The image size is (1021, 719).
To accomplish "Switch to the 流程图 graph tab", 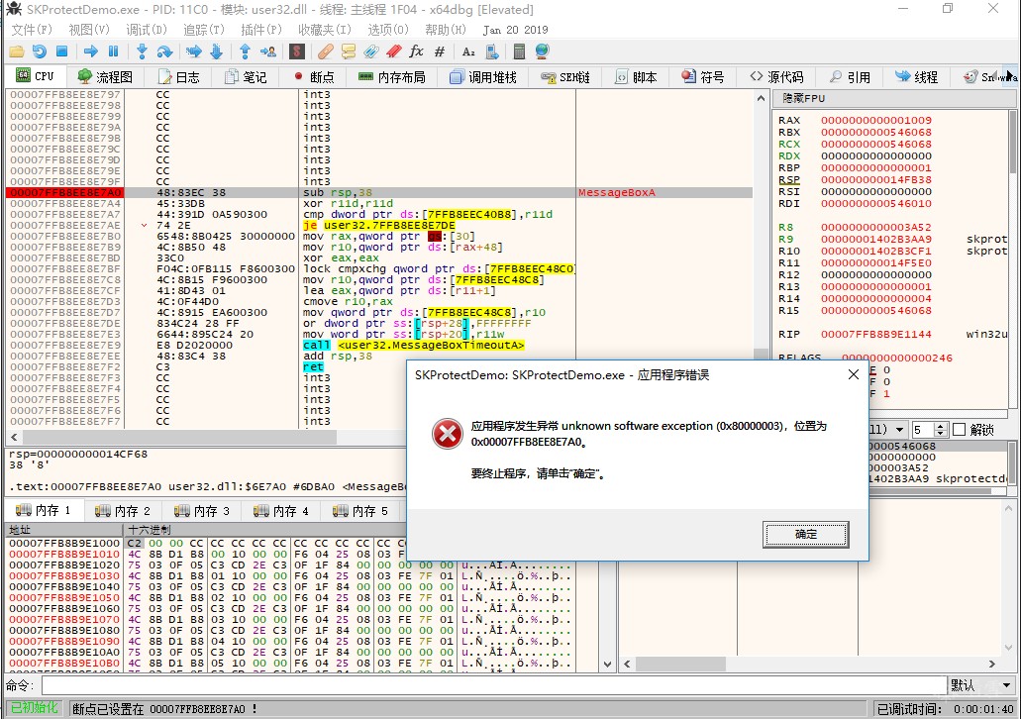I will coord(105,77).
